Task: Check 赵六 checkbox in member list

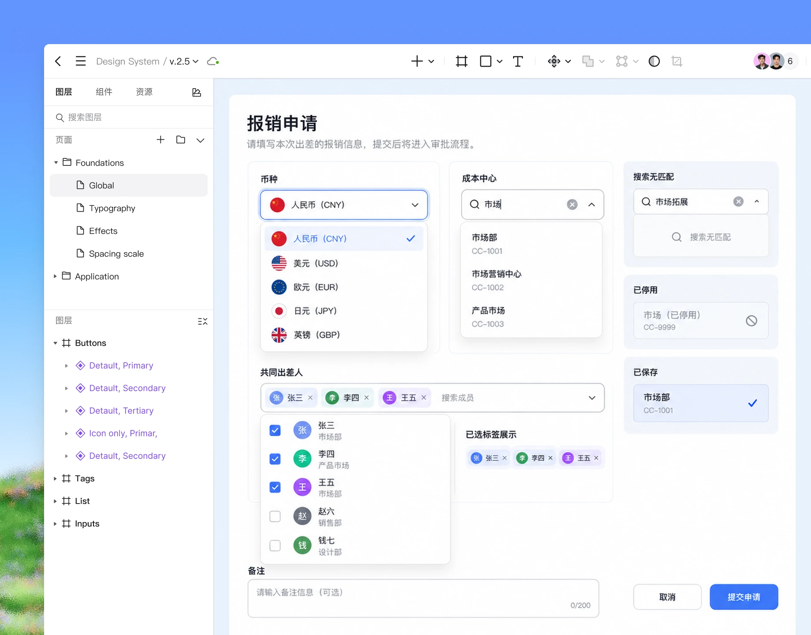Action: tap(275, 516)
